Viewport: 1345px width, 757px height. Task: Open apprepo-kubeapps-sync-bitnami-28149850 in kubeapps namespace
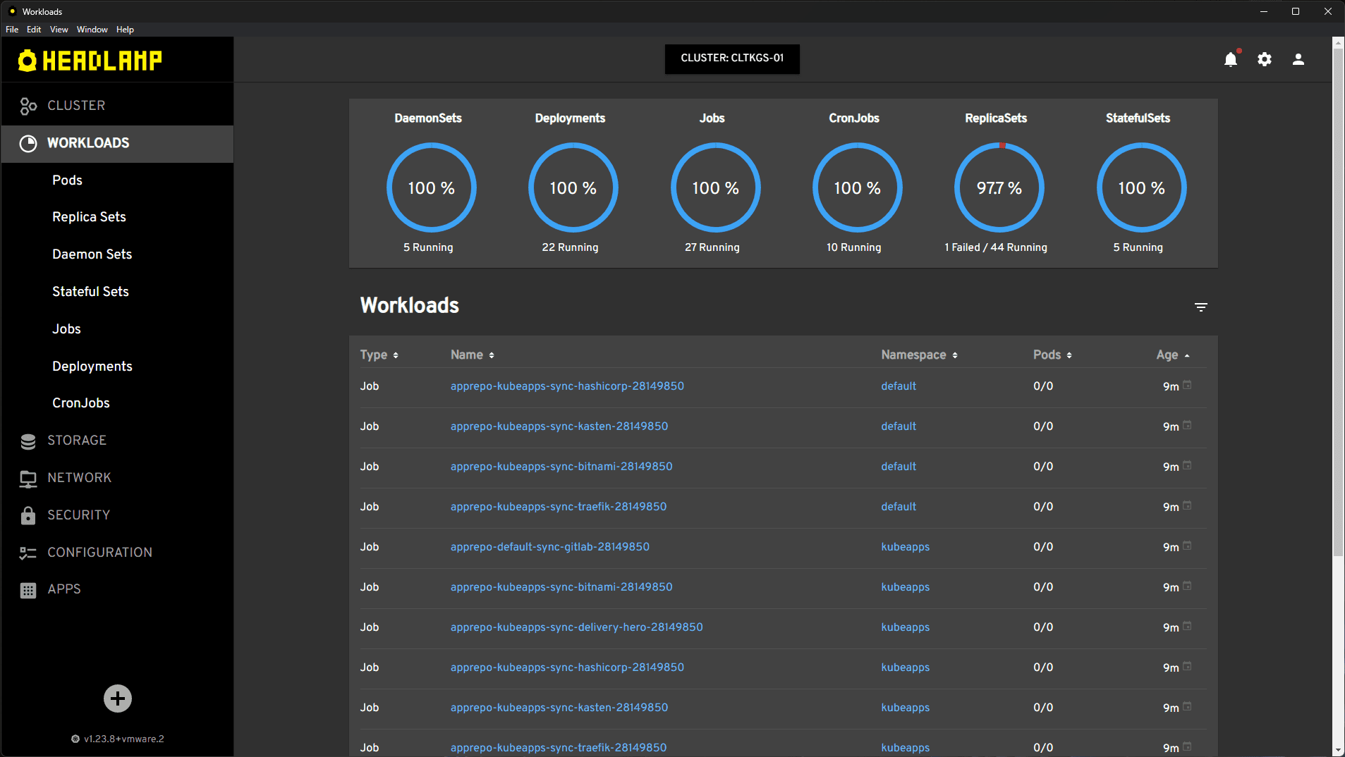point(561,587)
